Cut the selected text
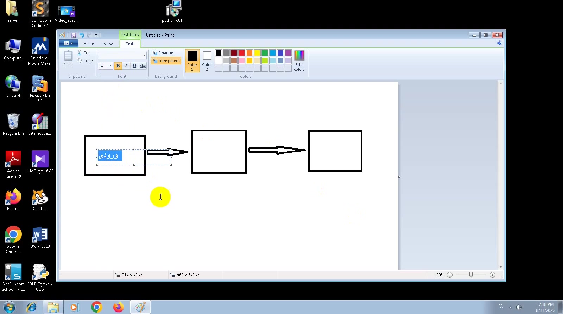Screen dimensions: 563x314 84,53
